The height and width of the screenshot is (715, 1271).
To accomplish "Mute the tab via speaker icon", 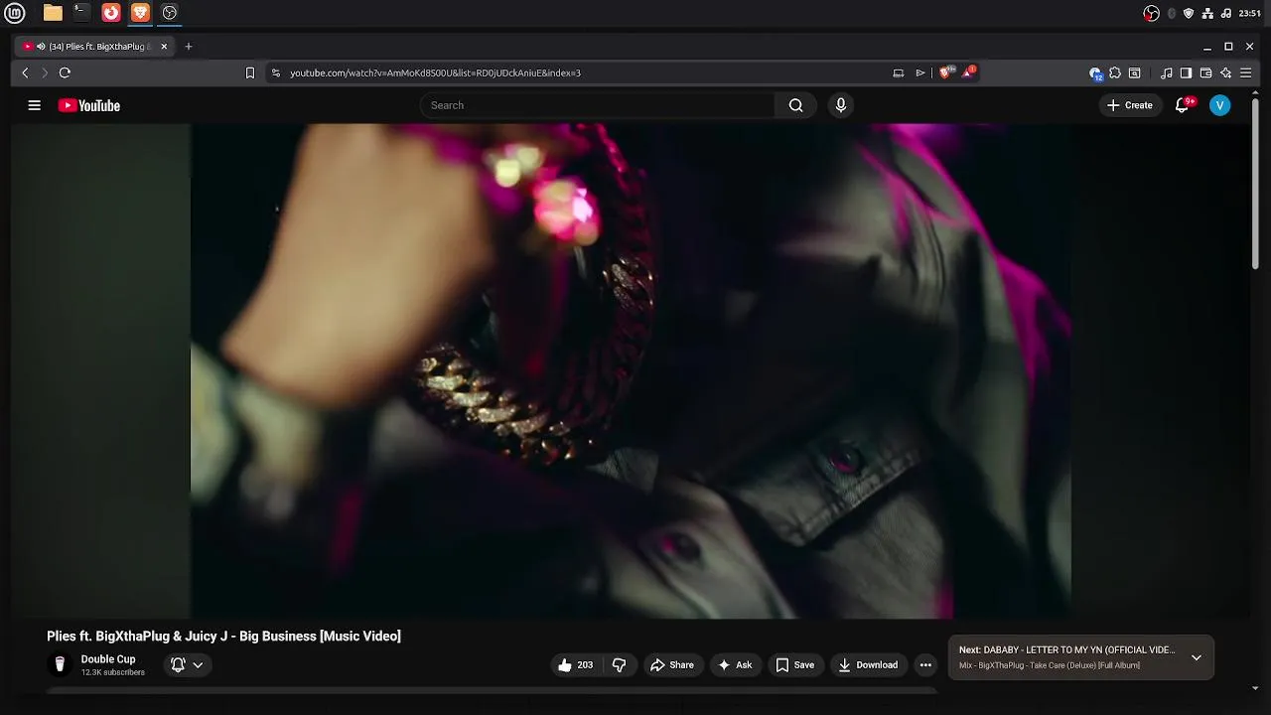I will pos(41,47).
